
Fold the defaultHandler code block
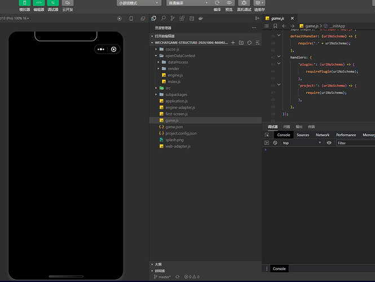pos(279,36)
